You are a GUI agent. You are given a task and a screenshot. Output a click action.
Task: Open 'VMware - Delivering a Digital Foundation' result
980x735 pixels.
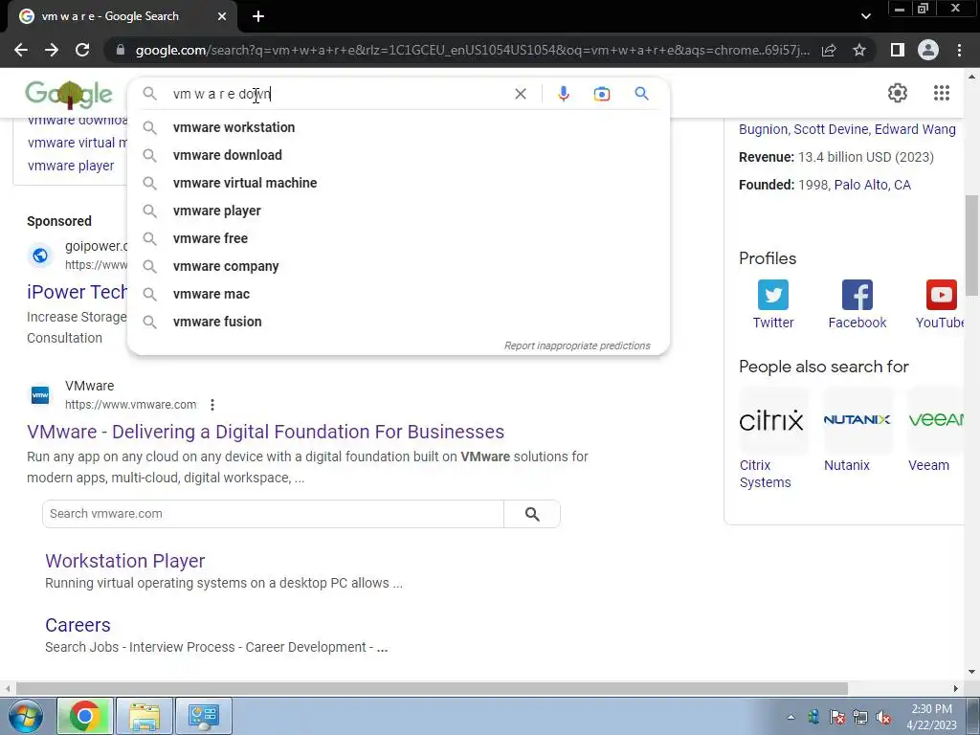pyautogui.click(x=266, y=432)
